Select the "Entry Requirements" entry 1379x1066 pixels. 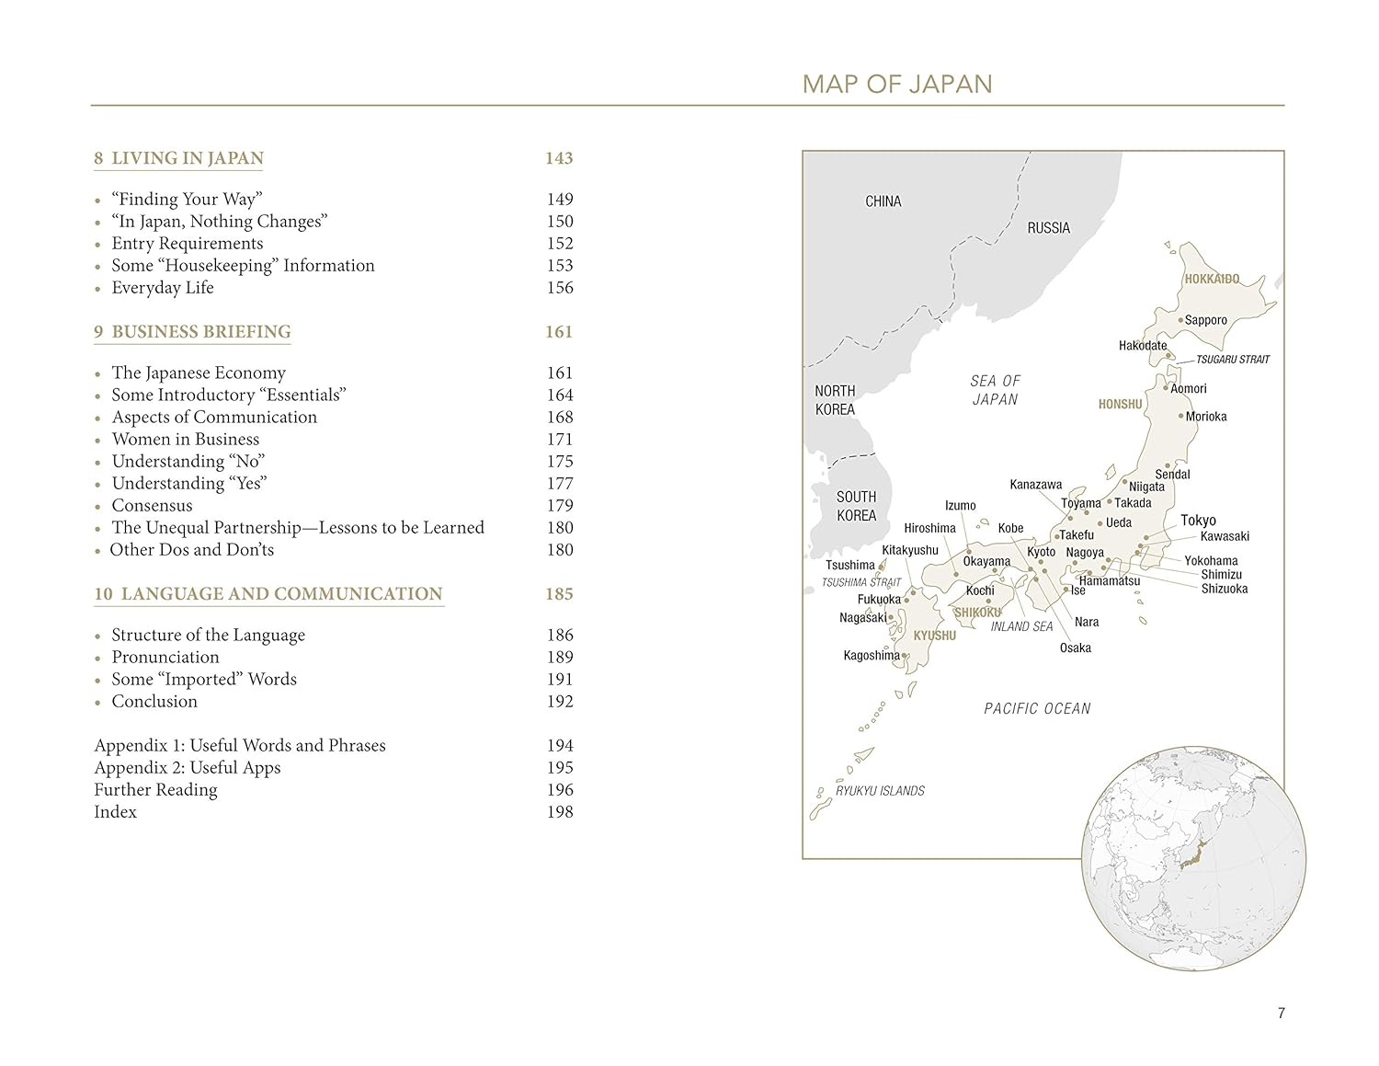point(187,243)
